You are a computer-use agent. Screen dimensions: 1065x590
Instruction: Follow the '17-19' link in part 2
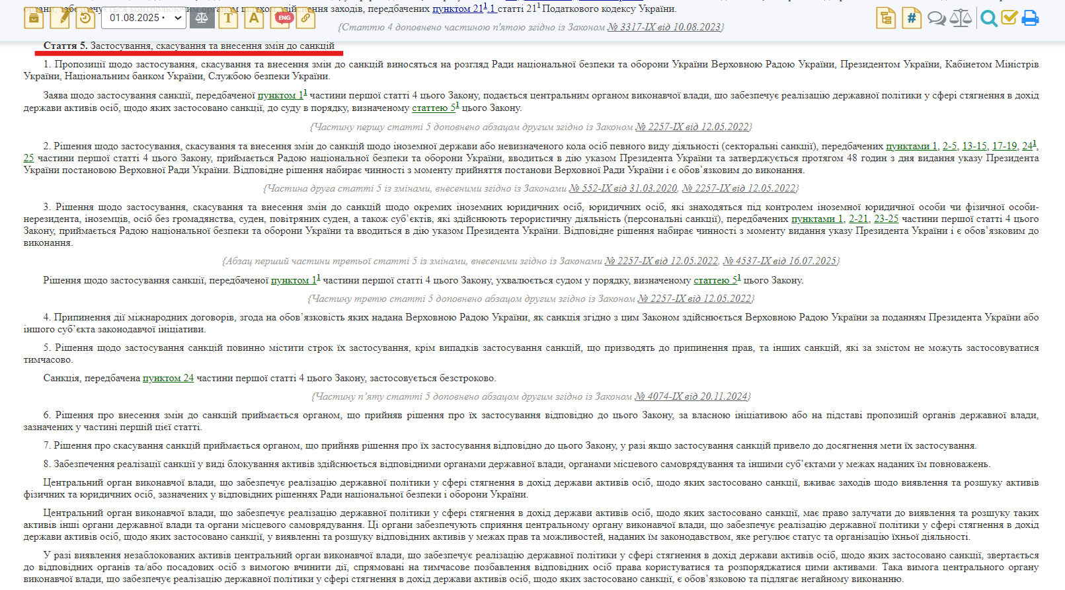coord(1004,146)
